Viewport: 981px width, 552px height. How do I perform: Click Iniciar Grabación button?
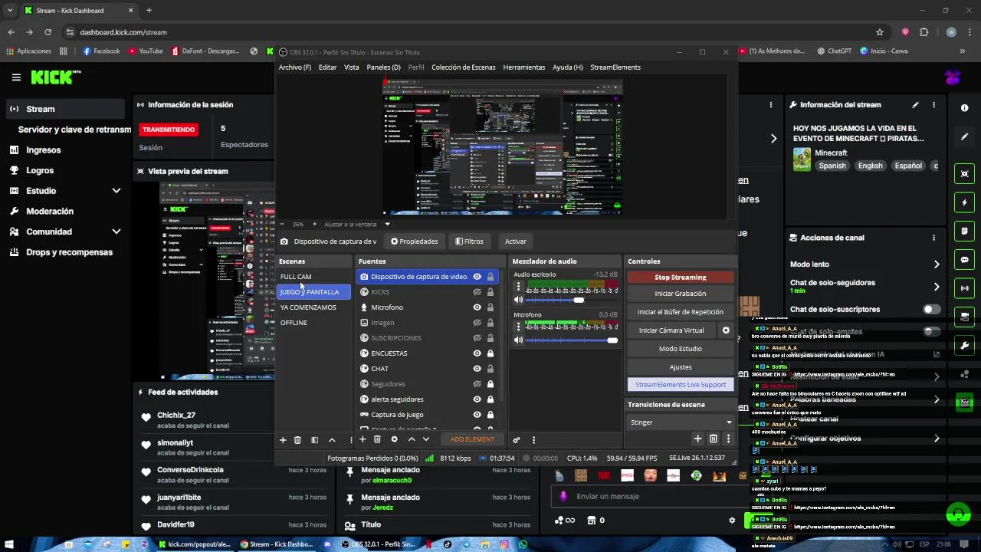(681, 294)
